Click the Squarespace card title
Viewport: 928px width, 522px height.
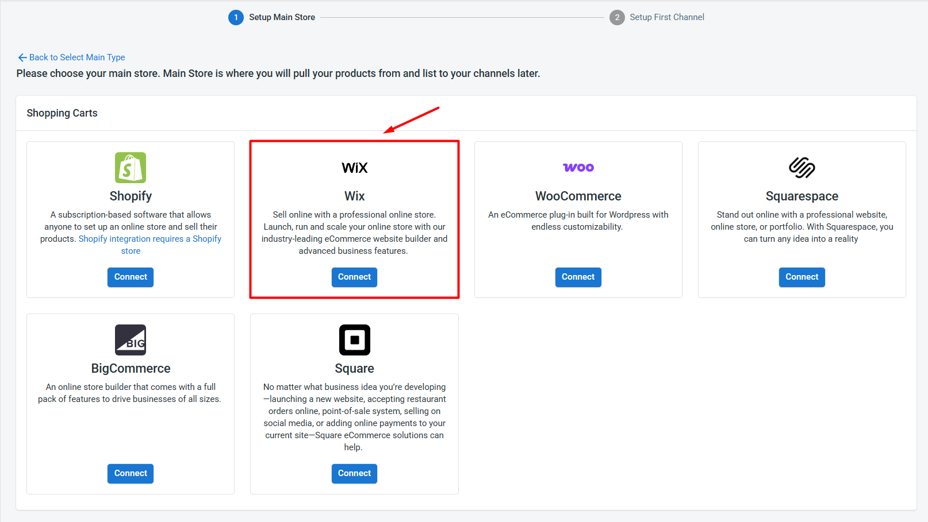coord(802,196)
